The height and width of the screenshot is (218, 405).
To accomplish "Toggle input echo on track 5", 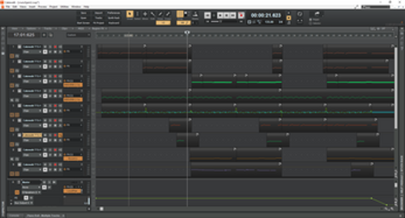I will coord(60,106).
